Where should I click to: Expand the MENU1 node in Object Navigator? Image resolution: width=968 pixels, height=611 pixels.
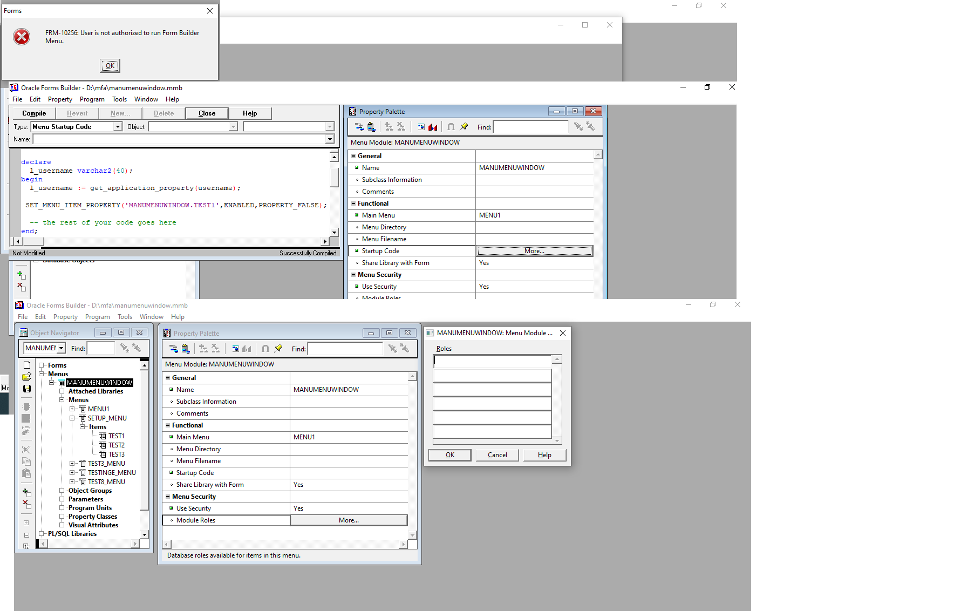pyautogui.click(x=72, y=409)
